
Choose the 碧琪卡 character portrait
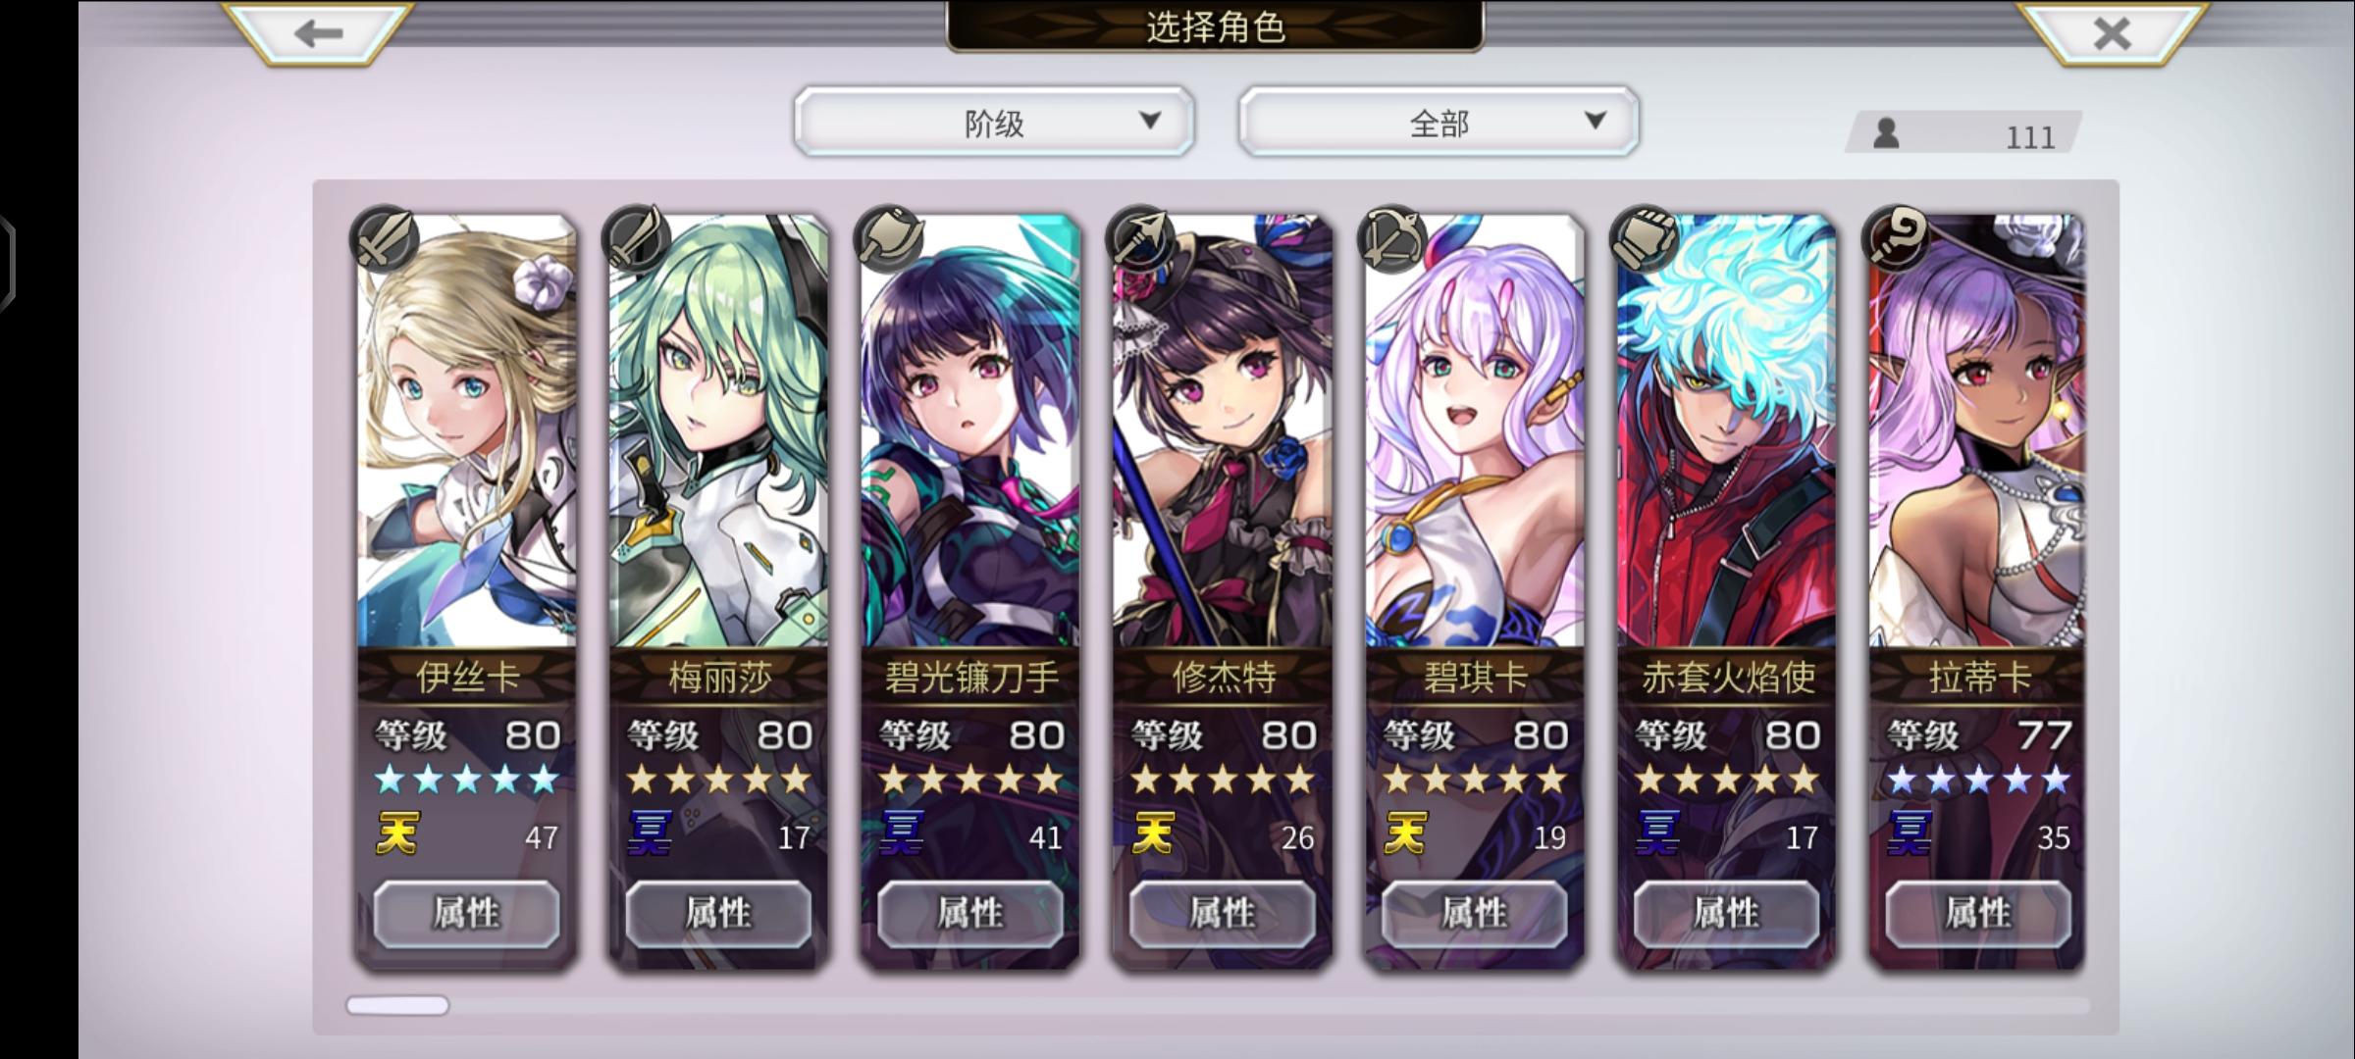pyautogui.click(x=1475, y=431)
